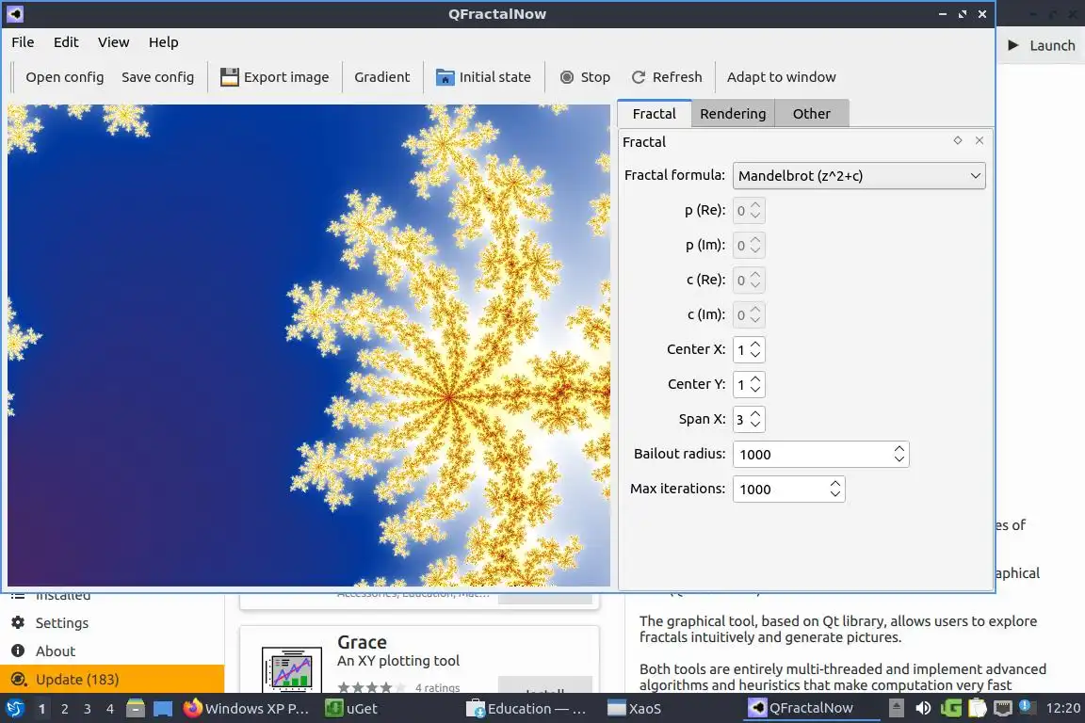
Task: Click the update notifier tray icon
Action: [x=1027, y=707]
